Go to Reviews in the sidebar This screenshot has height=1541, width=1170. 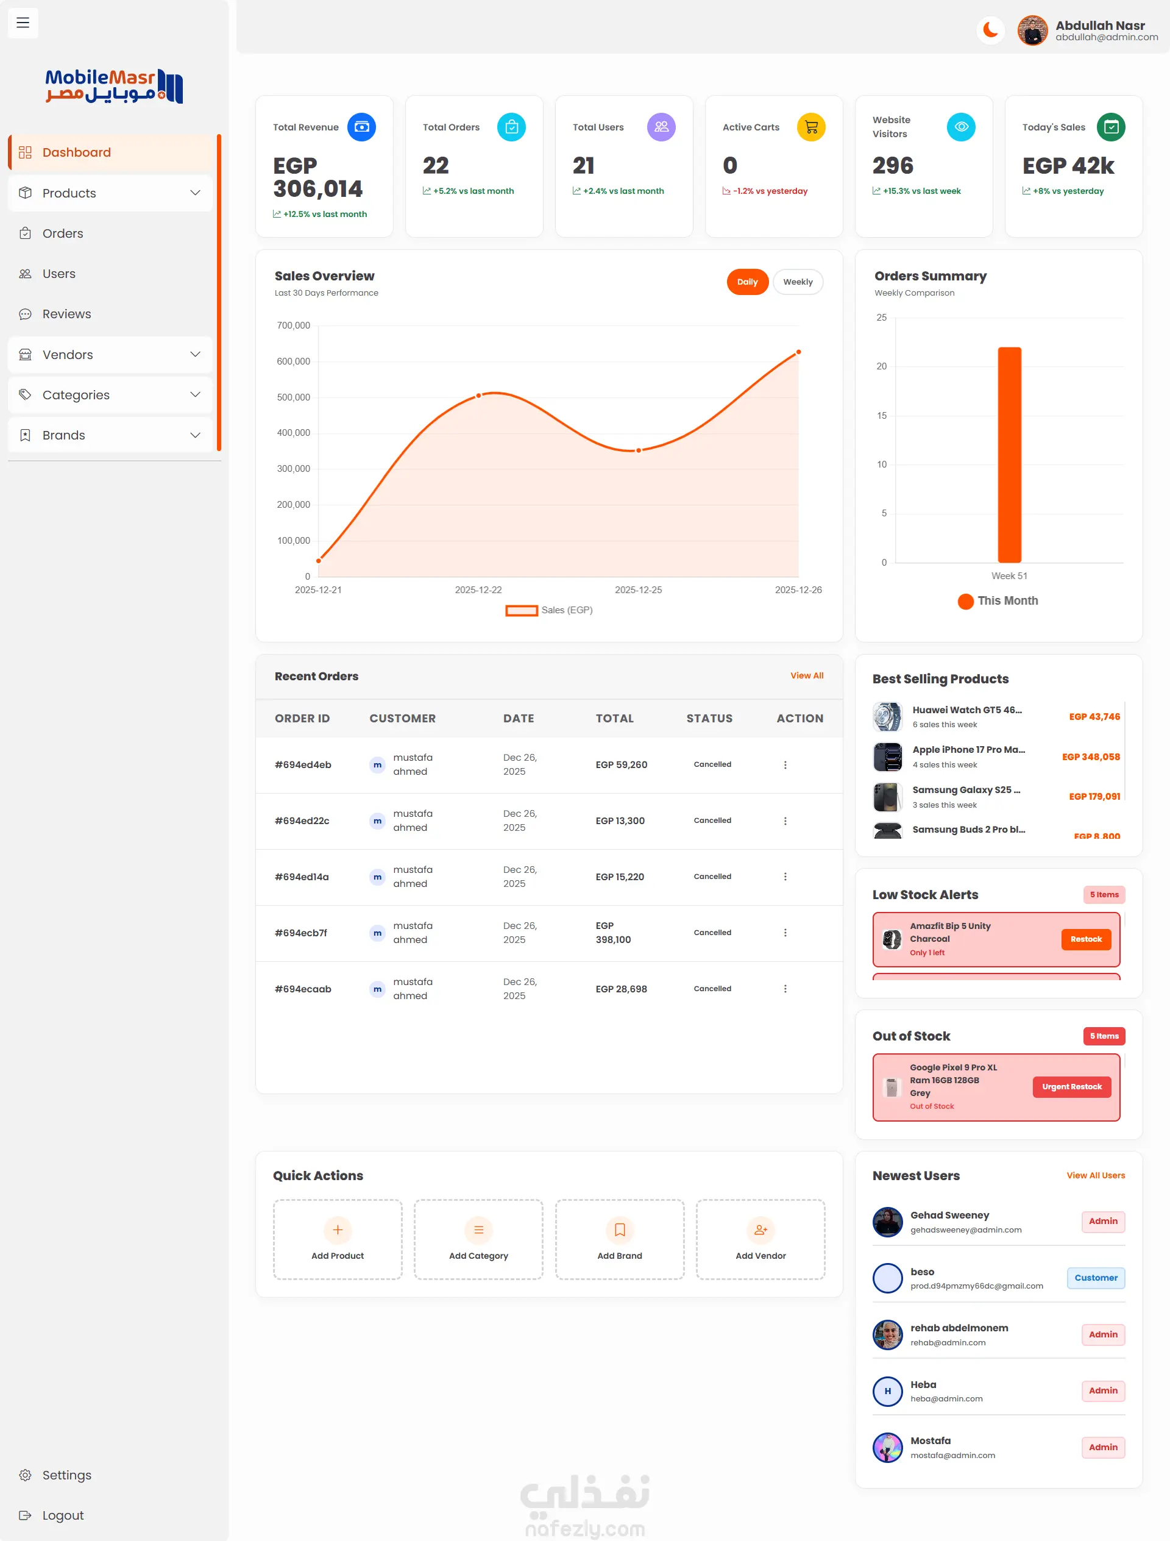66,314
